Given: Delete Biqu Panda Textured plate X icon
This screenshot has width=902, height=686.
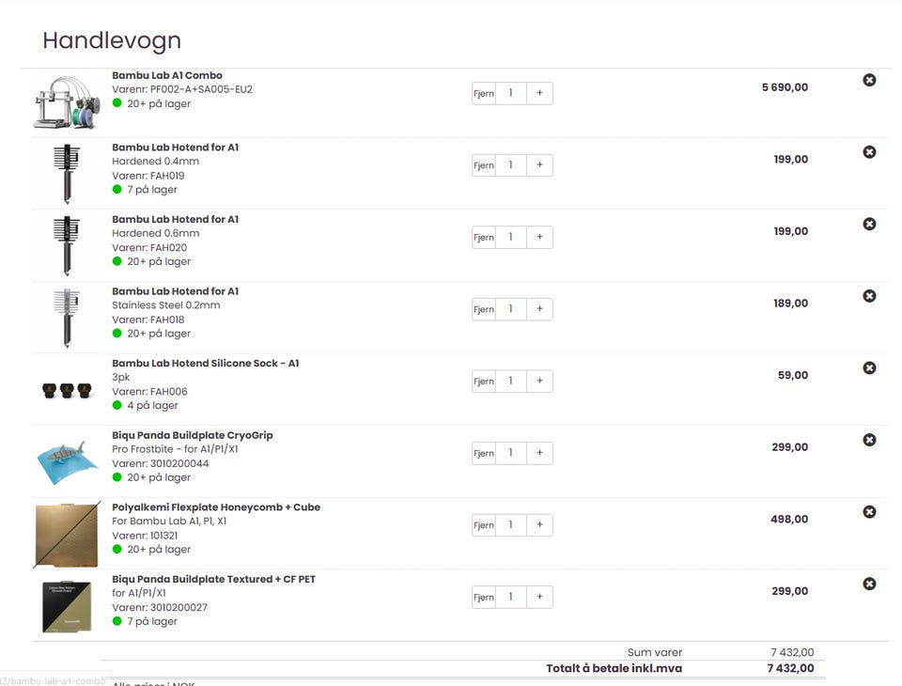Looking at the screenshot, I should pyautogui.click(x=869, y=584).
